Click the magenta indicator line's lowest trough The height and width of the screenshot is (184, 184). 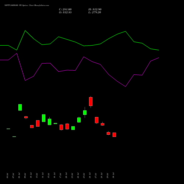pyautogui.click(x=125, y=86)
